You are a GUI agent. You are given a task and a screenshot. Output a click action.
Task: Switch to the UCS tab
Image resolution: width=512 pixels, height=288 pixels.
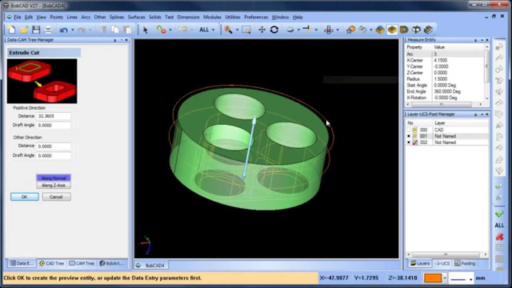pyautogui.click(x=442, y=263)
